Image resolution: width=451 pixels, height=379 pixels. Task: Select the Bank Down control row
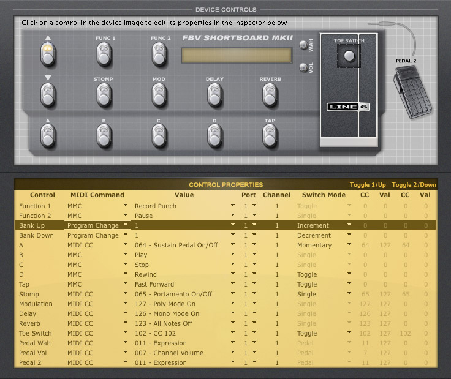[225, 235]
